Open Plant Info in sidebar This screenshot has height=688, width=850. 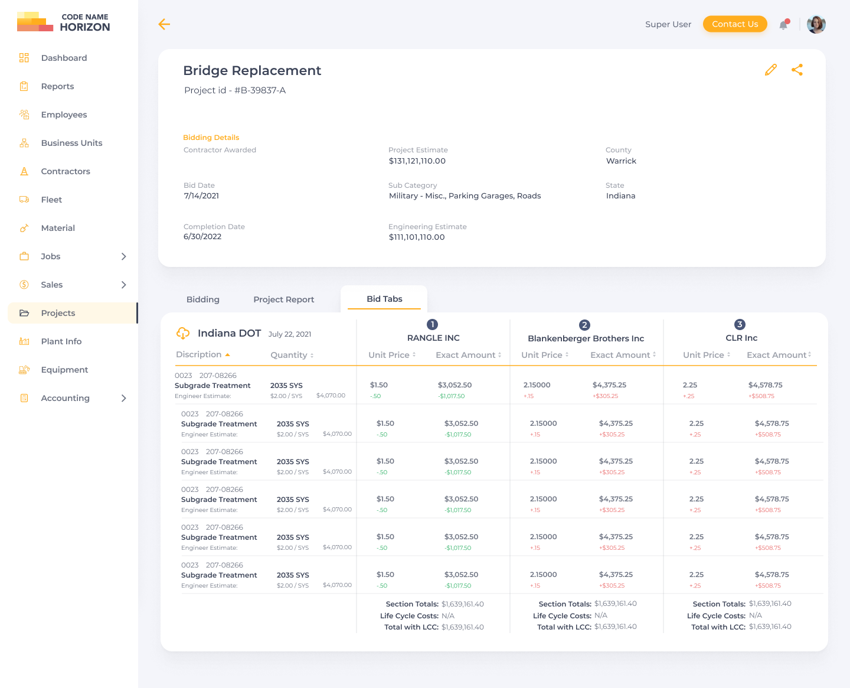point(61,341)
